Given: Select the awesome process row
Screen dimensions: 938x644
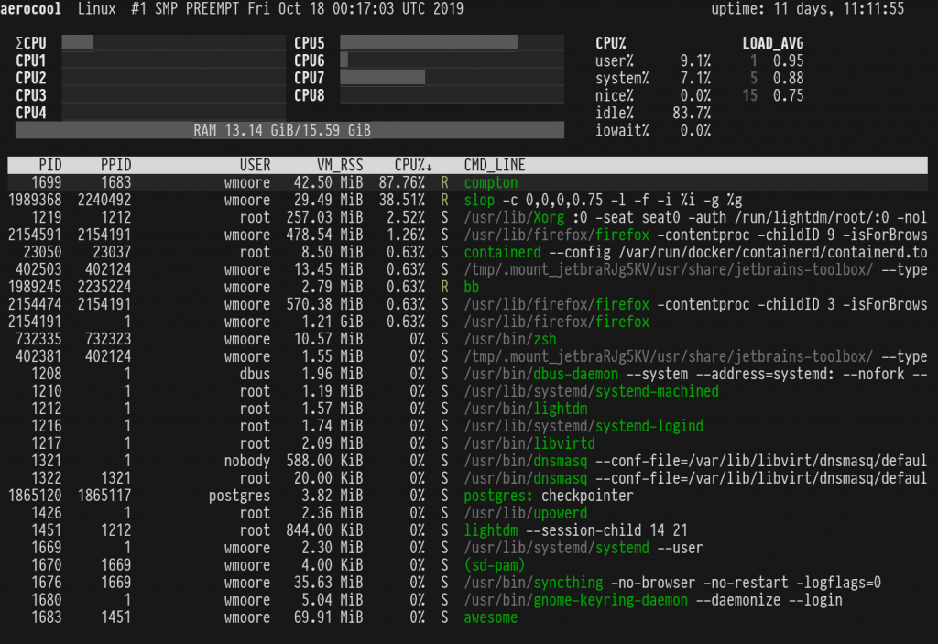Looking at the screenshot, I should coord(467,617).
